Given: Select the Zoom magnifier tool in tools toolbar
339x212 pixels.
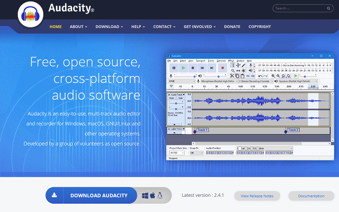Looking at the screenshot, I should pos(233,70).
